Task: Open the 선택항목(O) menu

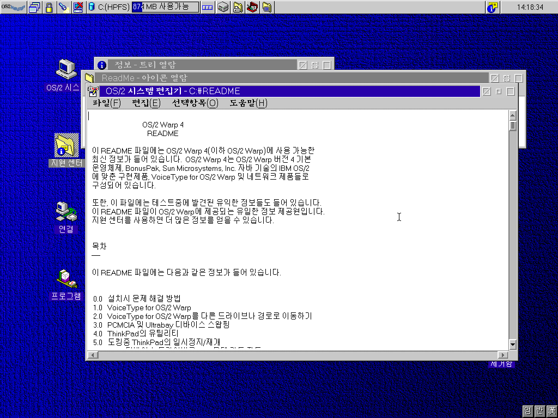Action: point(195,103)
